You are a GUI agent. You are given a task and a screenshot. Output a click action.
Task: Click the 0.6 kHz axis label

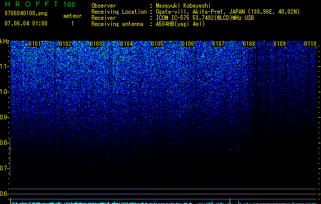click(x=4, y=194)
